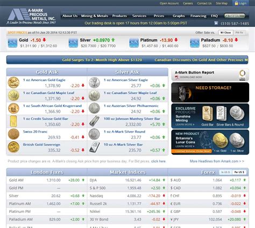Click the red down arrow beside Gold -1.50
This screenshot has width=255, height=228.
(x=44, y=40)
